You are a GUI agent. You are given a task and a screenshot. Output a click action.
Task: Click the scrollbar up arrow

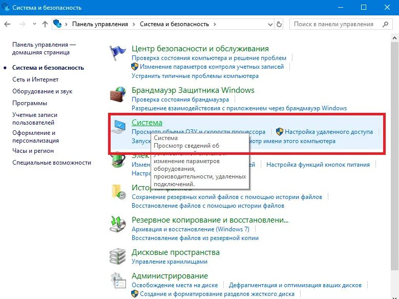click(x=395, y=38)
